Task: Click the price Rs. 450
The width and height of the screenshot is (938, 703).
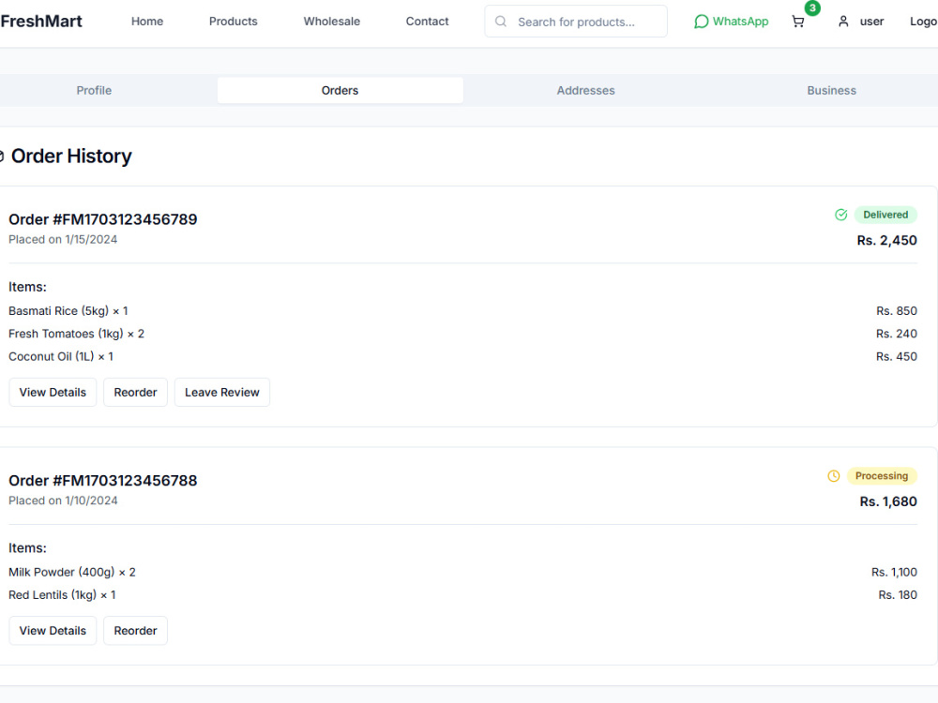Action: click(896, 356)
